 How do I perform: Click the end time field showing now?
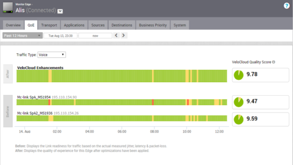pos(95,35)
